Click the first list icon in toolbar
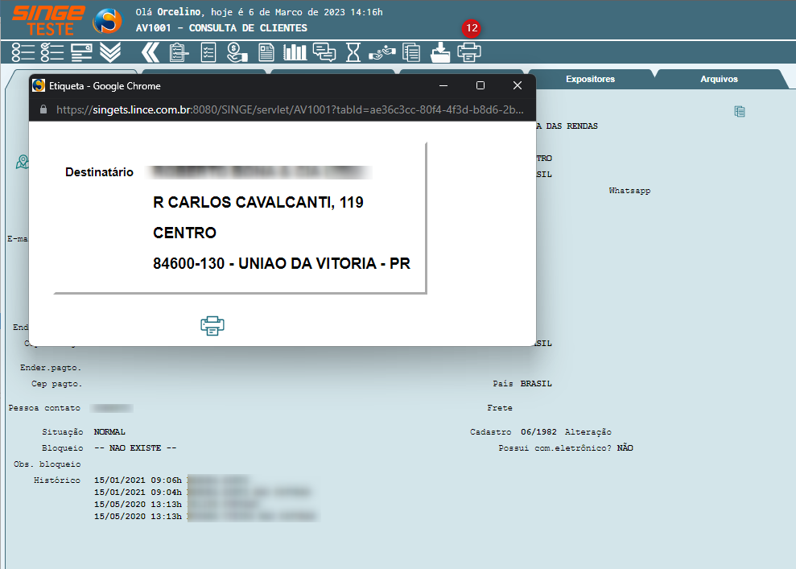Screen dimensions: 796x569 (x=23, y=53)
